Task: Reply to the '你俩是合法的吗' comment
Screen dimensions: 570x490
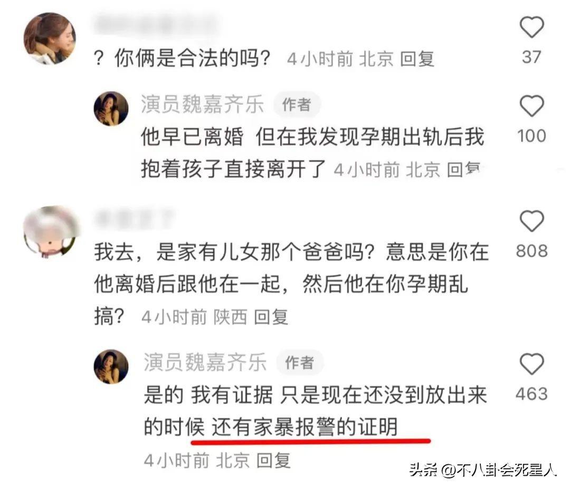Action: (417, 59)
